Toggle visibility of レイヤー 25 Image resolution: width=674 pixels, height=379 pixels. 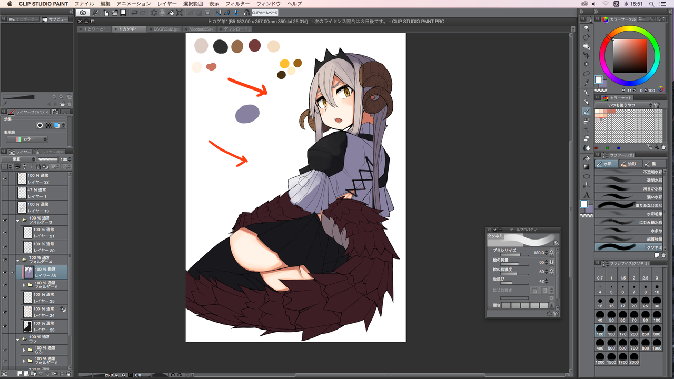click(x=5, y=297)
